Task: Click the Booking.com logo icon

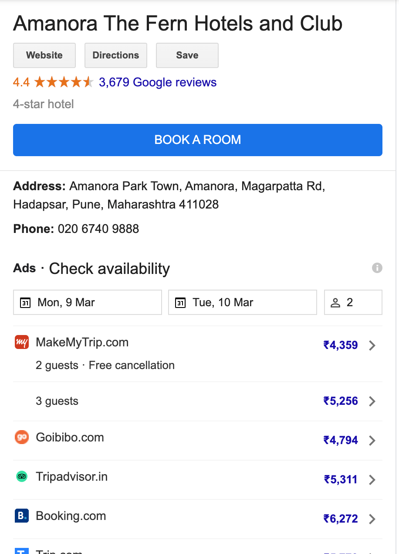Action: pos(22,516)
